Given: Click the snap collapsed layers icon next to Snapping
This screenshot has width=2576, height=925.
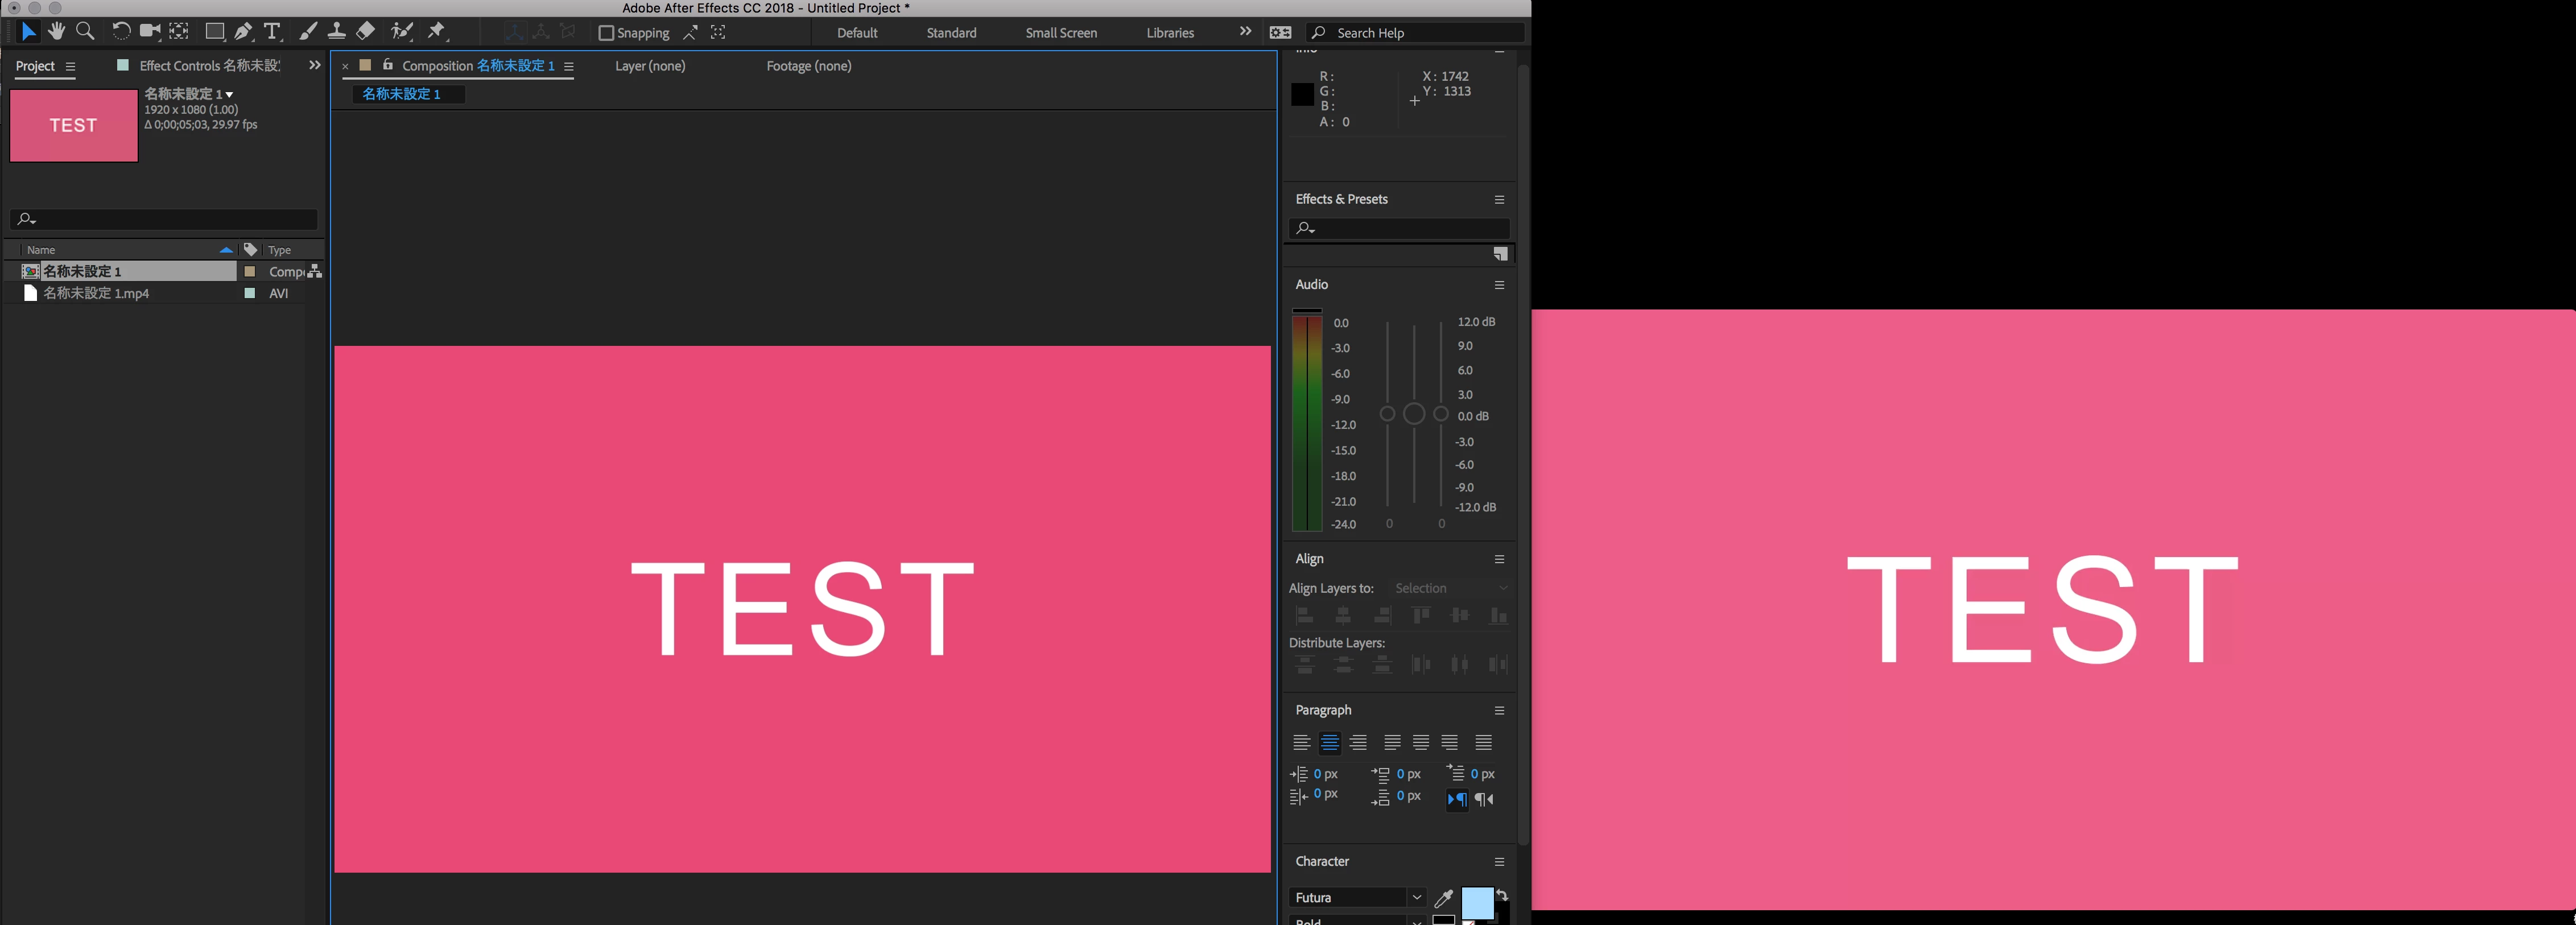Looking at the screenshot, I should (690, 33).
